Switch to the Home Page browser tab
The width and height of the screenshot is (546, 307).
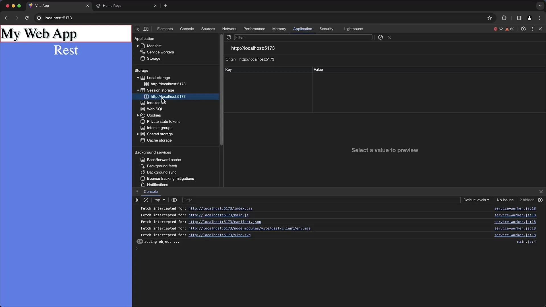pos(127,6)
